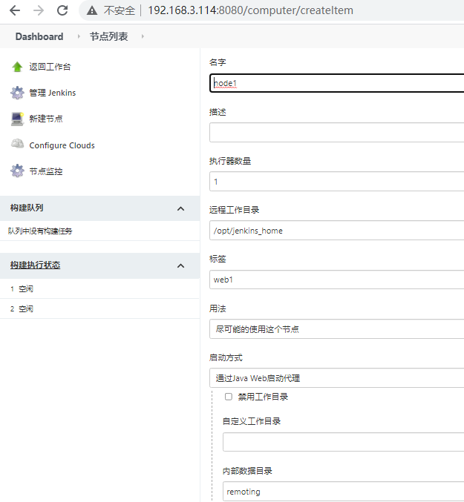Click the 远程工作目录 field
464x502 pixels.
tap(337, 231)
